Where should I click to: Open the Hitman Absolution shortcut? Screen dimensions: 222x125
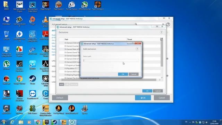coord(19,96)
